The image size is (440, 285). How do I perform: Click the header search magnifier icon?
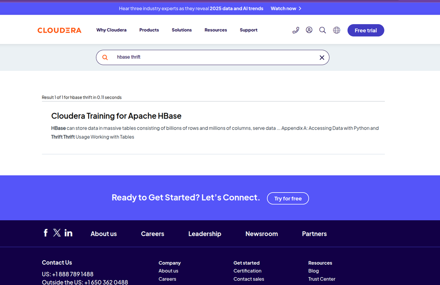322,30
